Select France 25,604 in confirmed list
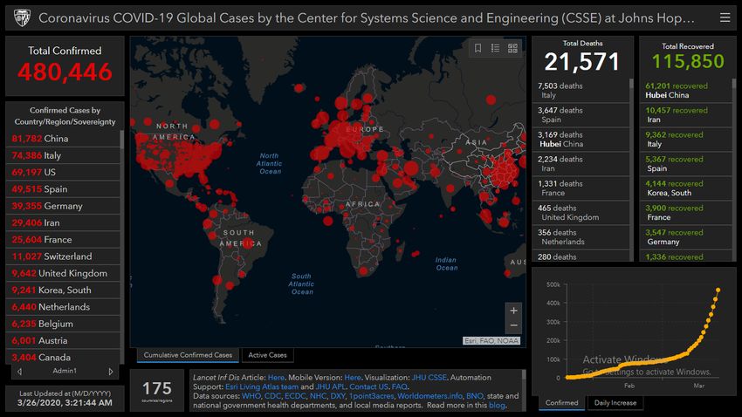Viewport: 742px width, 417px height. 63,240
